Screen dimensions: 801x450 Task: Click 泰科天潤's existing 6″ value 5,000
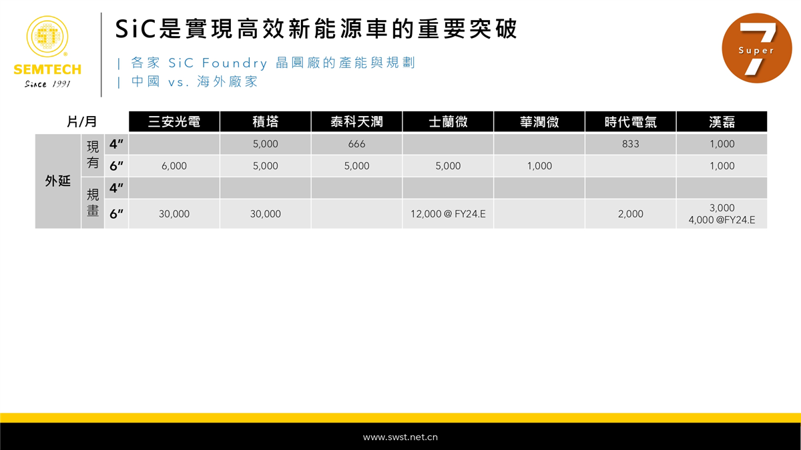[357, 166]
